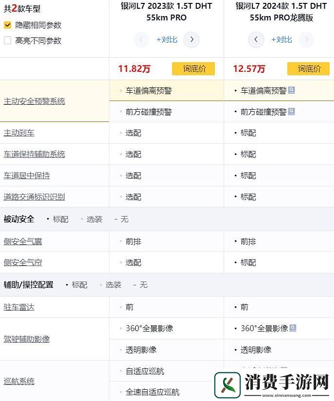Viewport: 334px width, 401px height.
Task: Click +对比 for the 2023款 PRO model
Action: (167, 40)
